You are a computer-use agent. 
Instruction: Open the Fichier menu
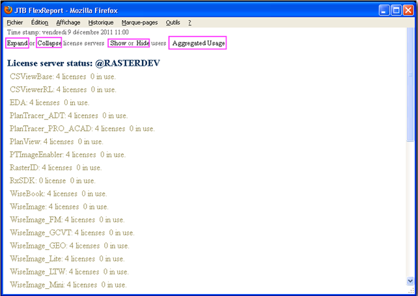15,23
